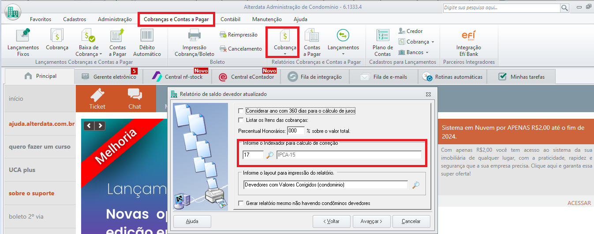Open 'UCA plus' sidebar link
This screenshot has width=594, height=234.
[x=22, y=170]
